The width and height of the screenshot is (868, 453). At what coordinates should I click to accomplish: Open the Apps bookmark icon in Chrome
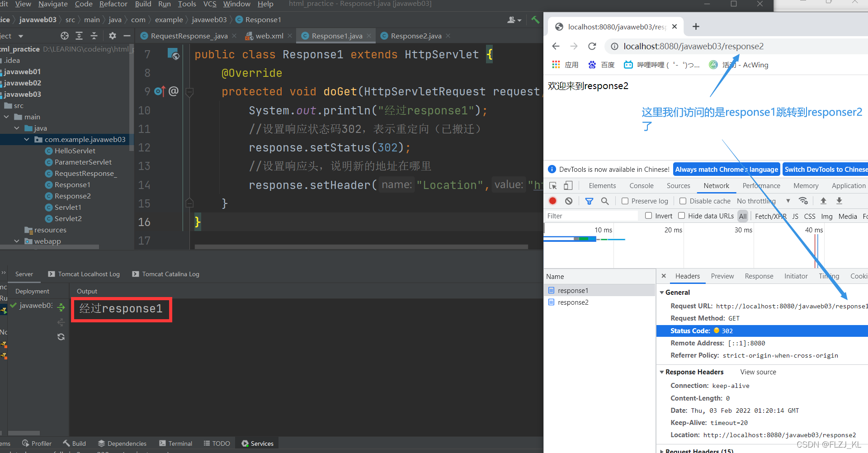pos(556,65)
